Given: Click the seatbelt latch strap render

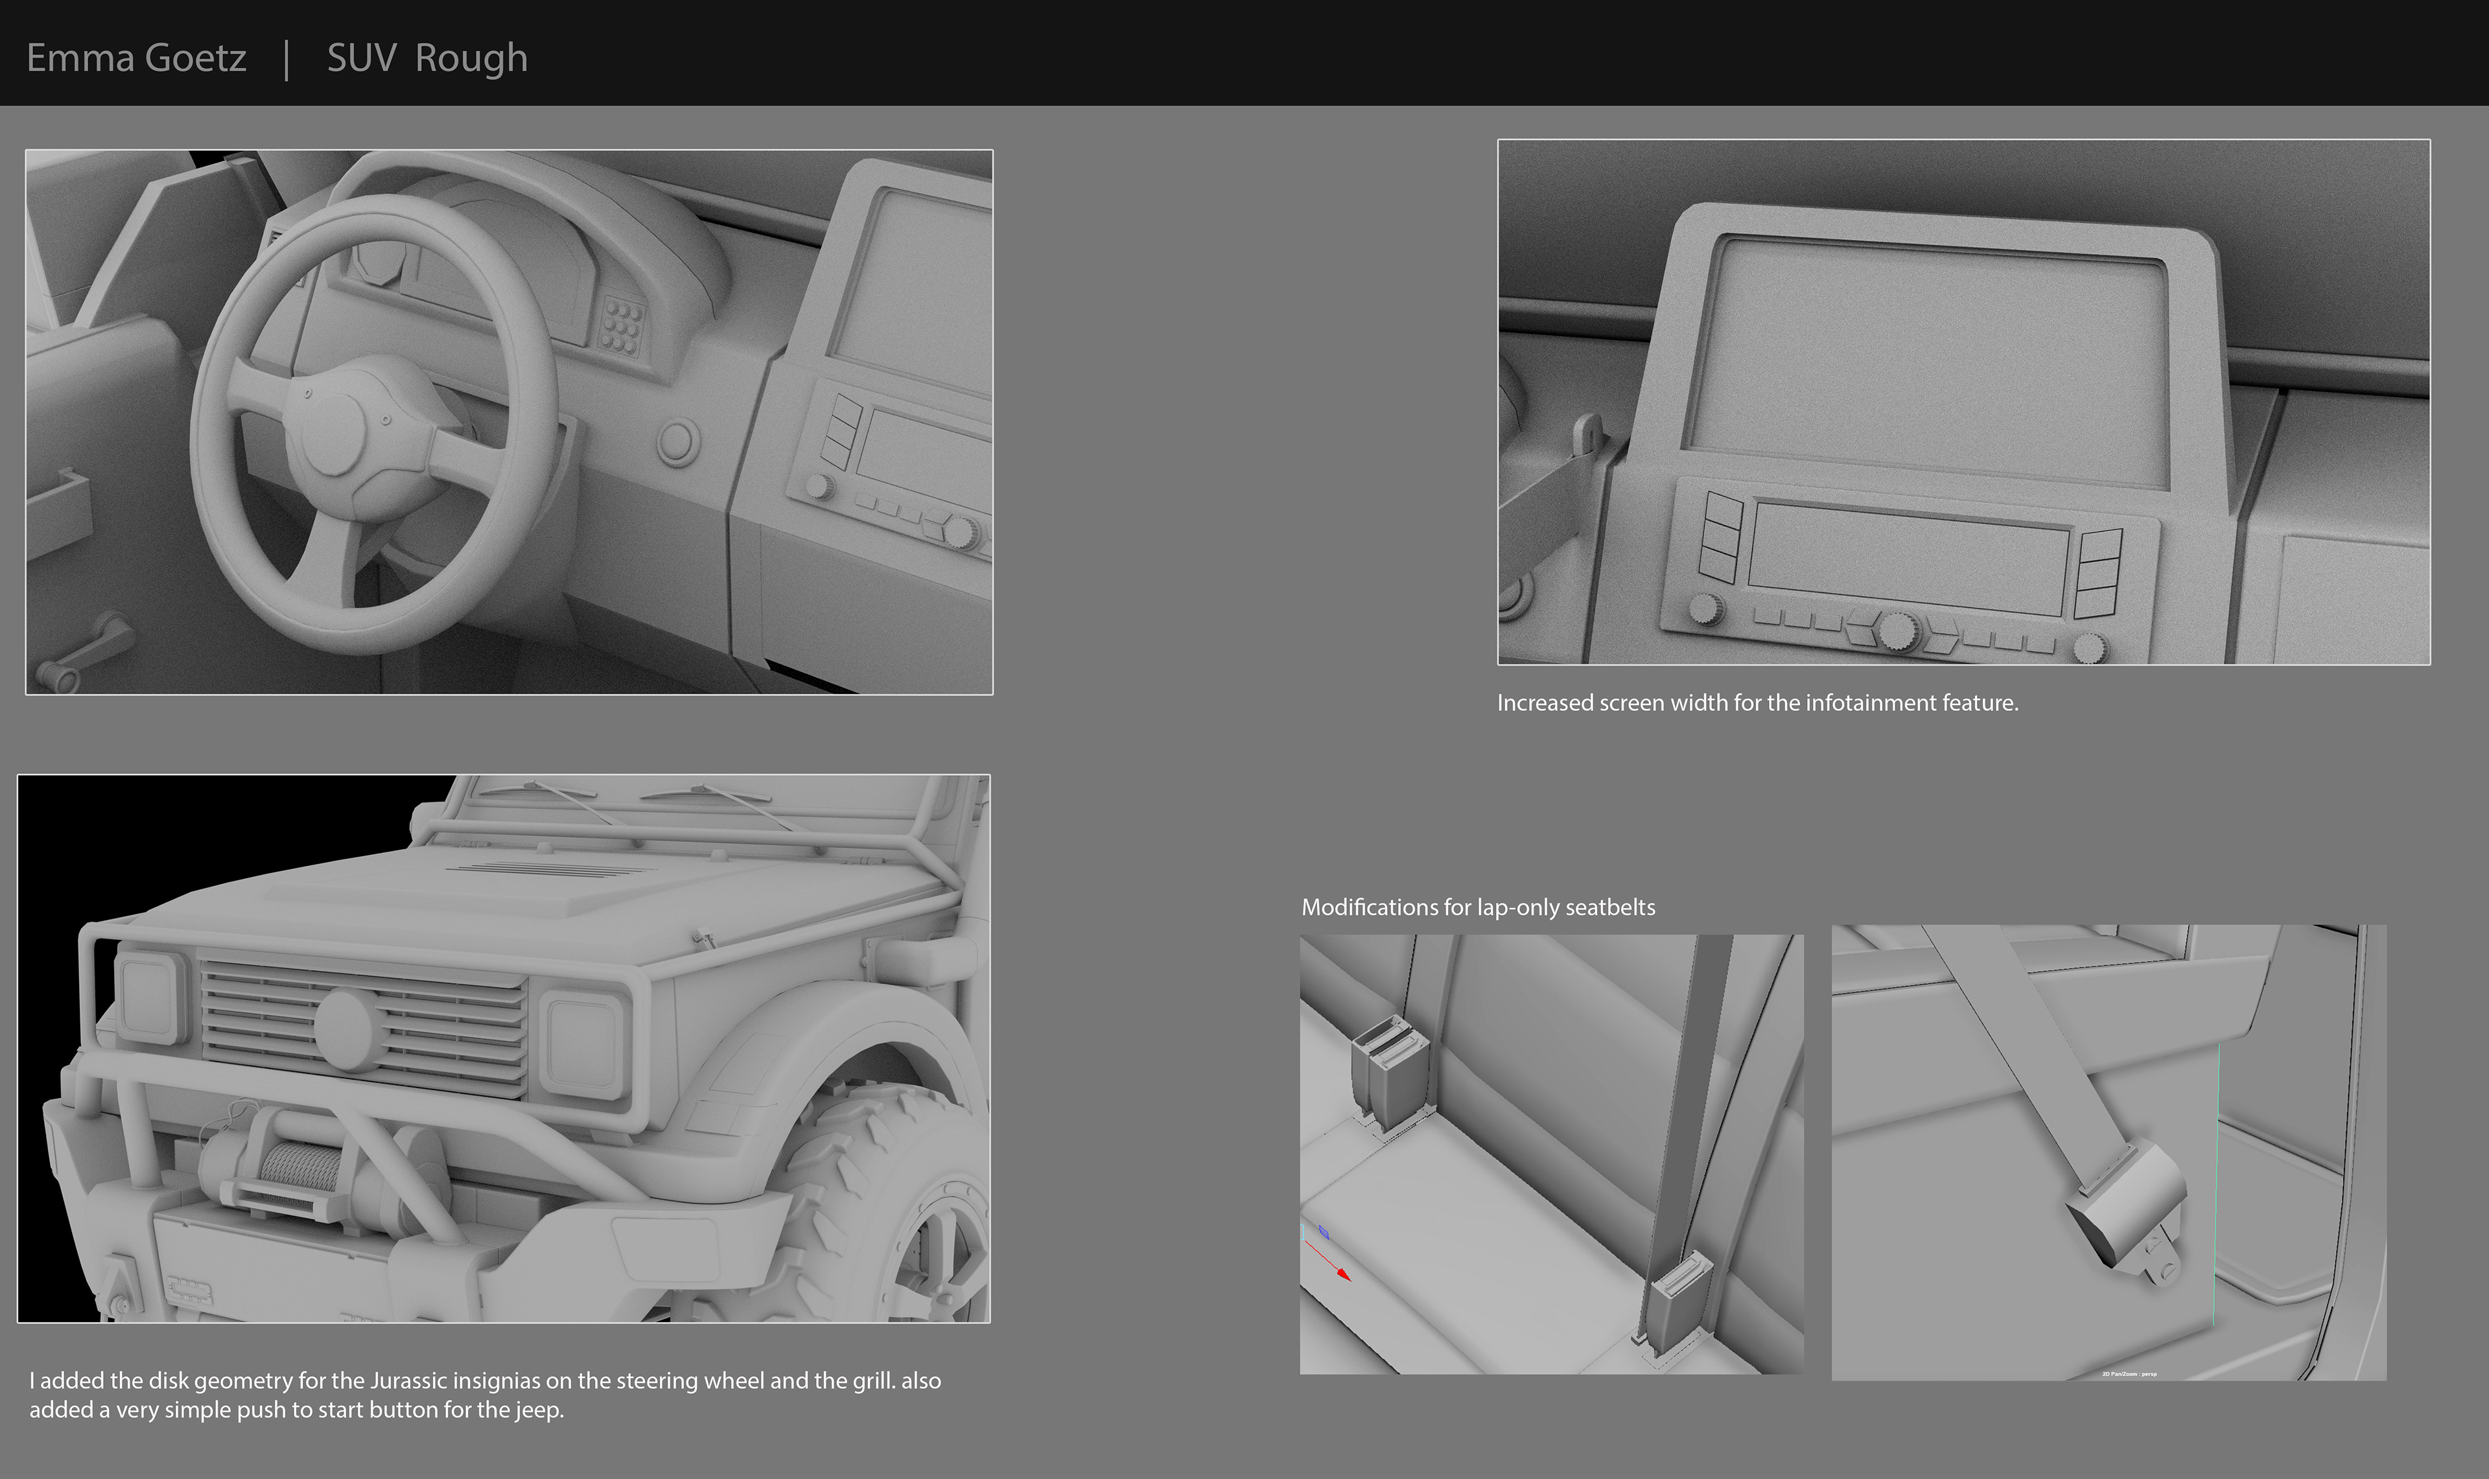Looking at the screenshot, I should [x=2109, y=1152].
